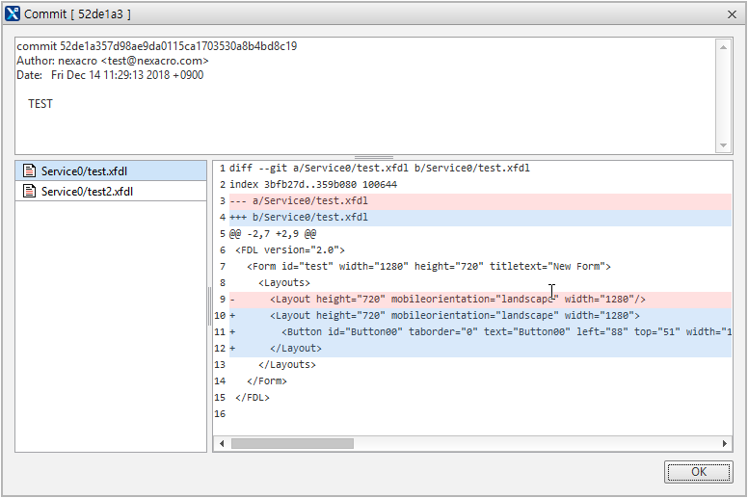Select Service0/test.xfdl in file list
This screenshot has height=498, width=748.
coord(84,171)
